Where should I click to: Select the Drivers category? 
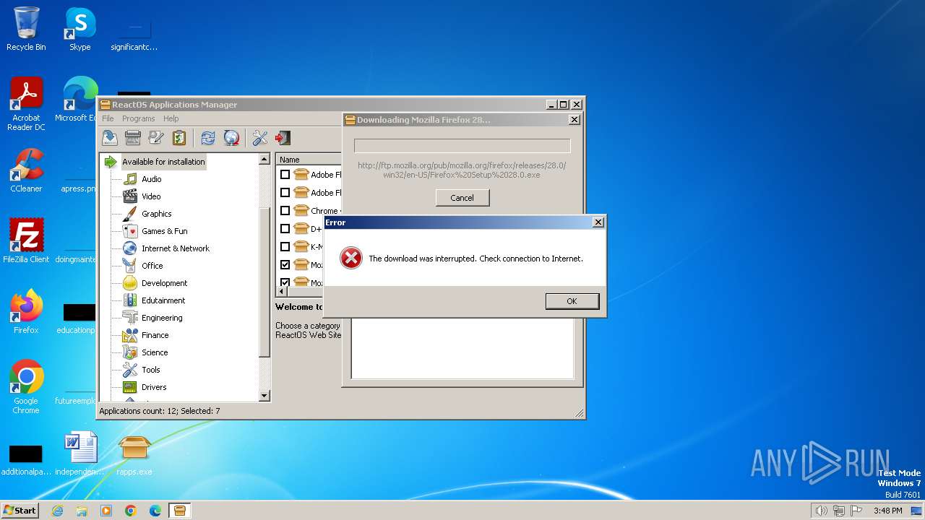coord(154,387)
